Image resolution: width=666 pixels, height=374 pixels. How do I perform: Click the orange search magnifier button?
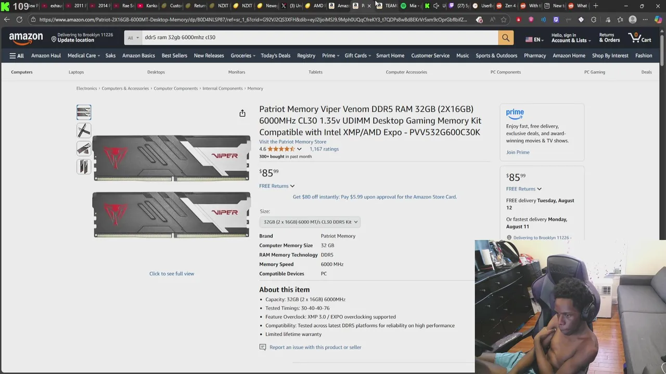[x=505, y=38]
